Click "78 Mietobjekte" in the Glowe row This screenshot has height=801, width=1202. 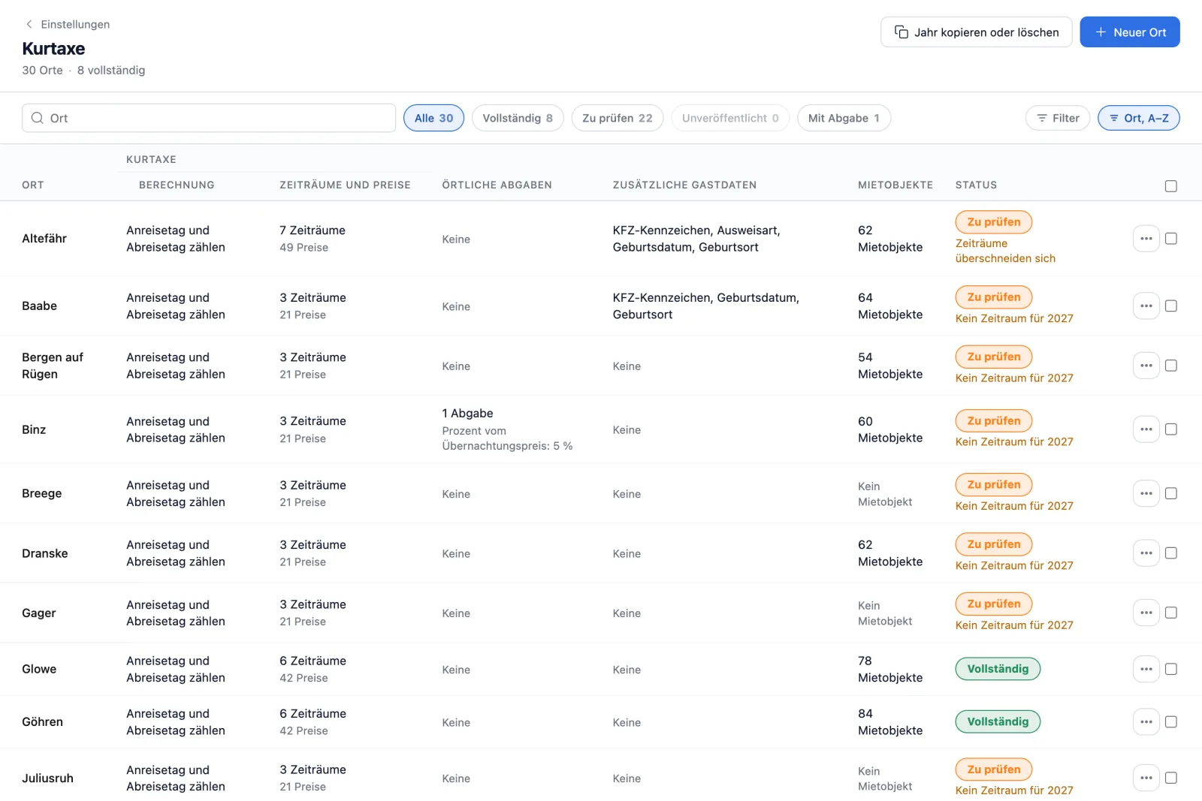click(890, 669)
